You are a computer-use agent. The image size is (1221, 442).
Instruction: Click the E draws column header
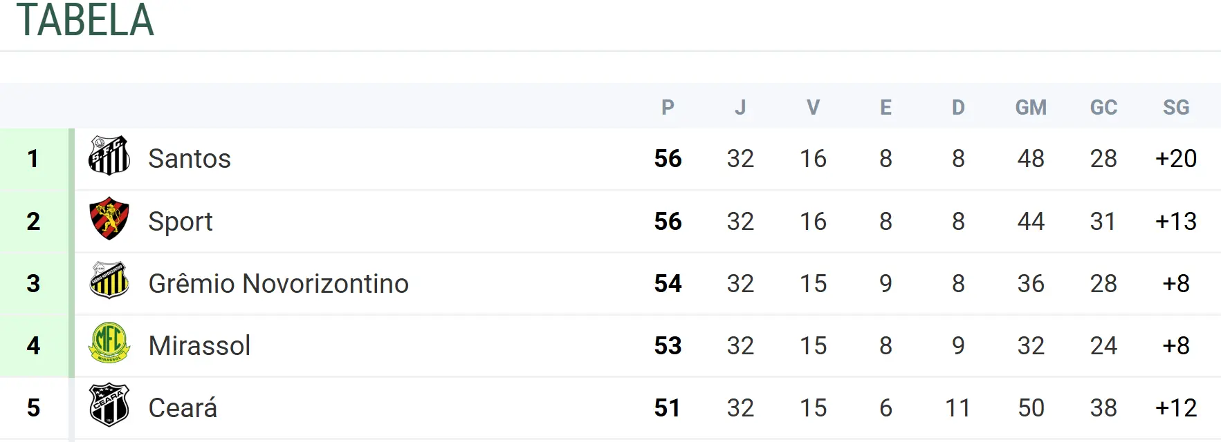(x=885, y=108)
